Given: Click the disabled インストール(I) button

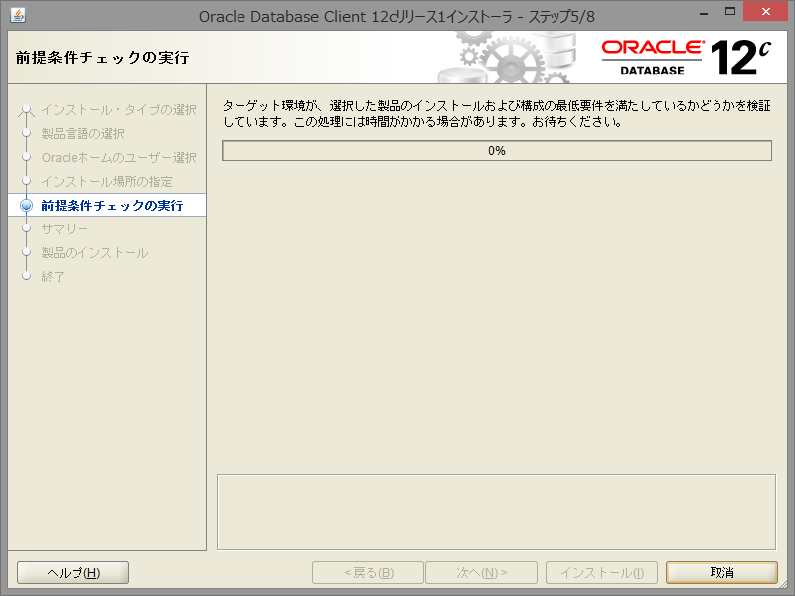Looking at the screenshot, I should click(x=601, y=573).
